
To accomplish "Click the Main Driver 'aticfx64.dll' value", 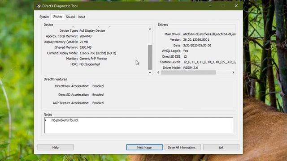I will coord(209,34).
